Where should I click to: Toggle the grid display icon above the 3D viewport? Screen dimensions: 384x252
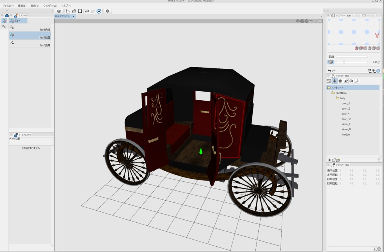pos(298,21)
